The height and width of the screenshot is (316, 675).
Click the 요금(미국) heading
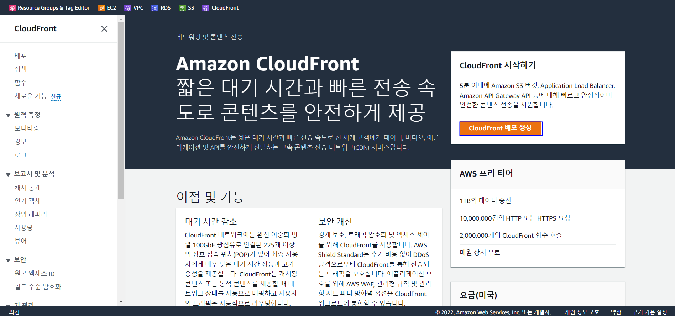pyautogui.click(x=478, y=295)
